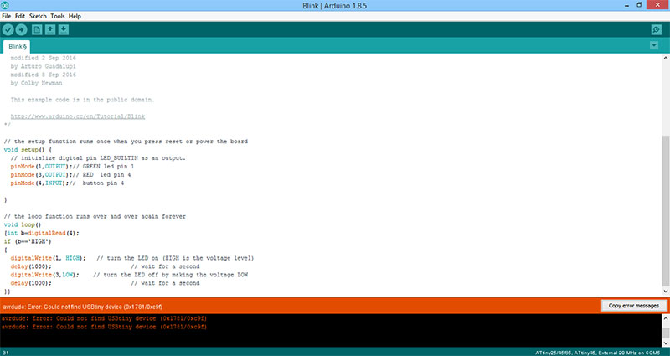Click the 'digitalWrite(3,LOW)' line
This screenshot has width=670, height=356.
(129, 275)
